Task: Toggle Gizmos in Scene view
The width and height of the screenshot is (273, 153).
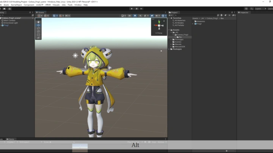Action: tap(164, 15)
